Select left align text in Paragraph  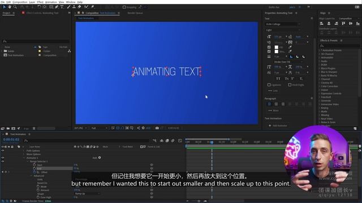[269, 104]
